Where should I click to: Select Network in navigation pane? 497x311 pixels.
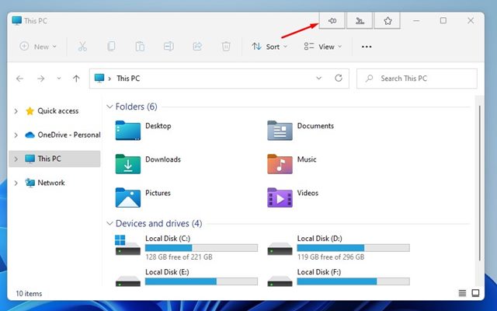54,183
